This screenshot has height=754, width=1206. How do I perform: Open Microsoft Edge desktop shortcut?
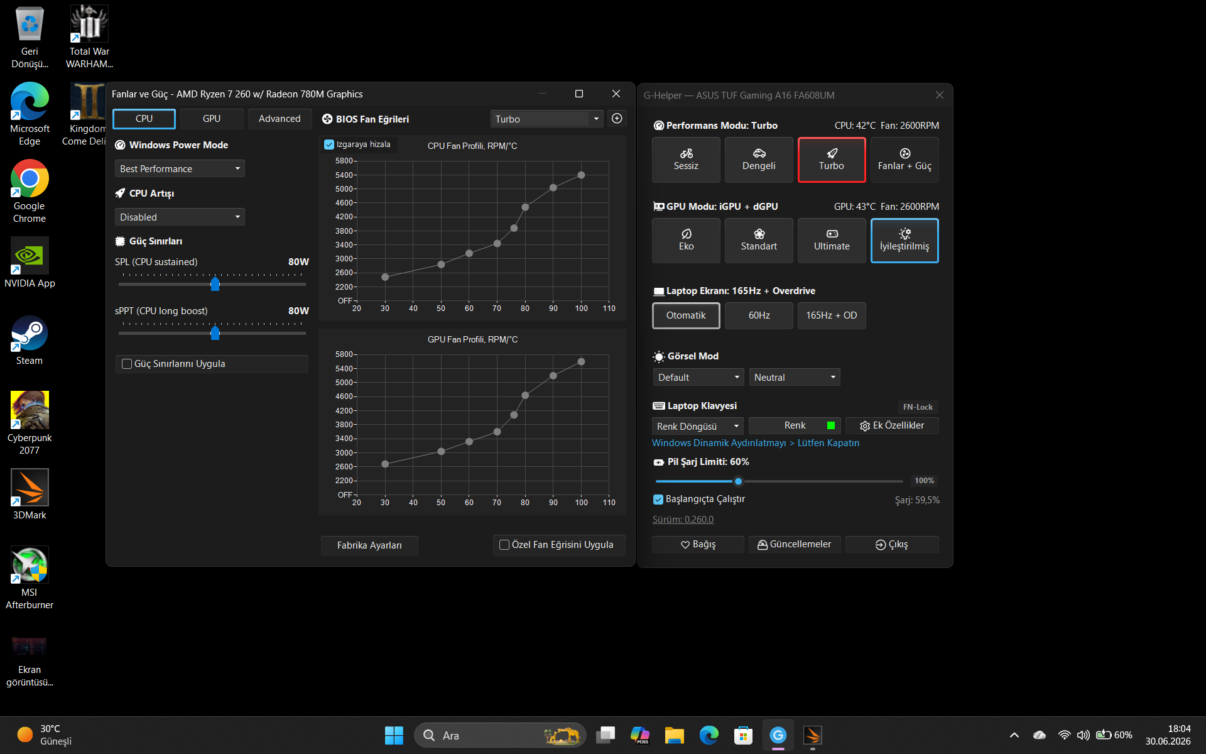click(30, 114)
